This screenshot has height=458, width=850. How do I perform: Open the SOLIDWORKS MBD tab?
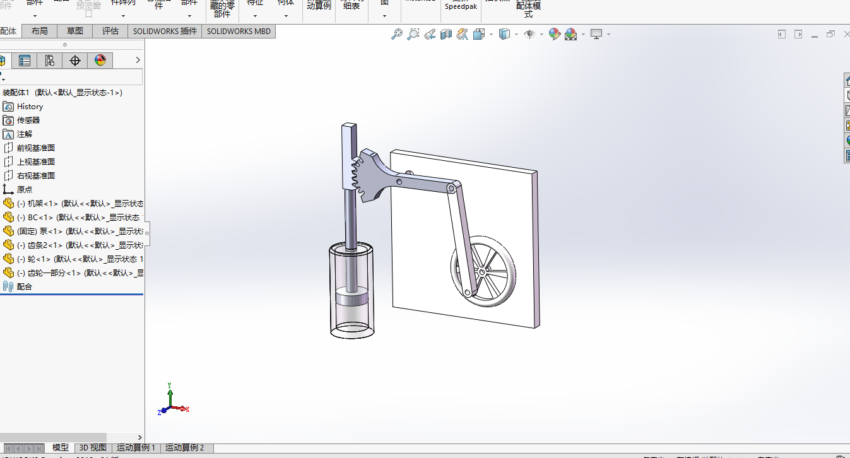pyautogui.click(x=239, y=31)
